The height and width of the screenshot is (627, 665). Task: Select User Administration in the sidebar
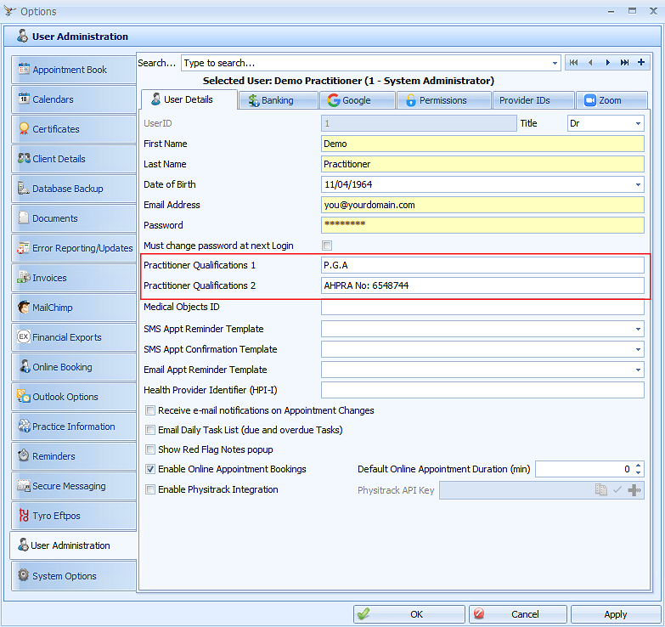[x=73, y=545]
